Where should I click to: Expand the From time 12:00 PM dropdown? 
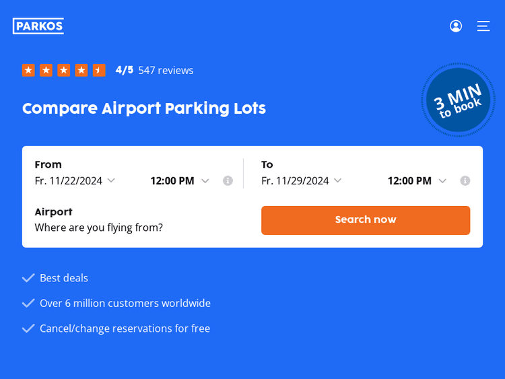tap(180, 180)
